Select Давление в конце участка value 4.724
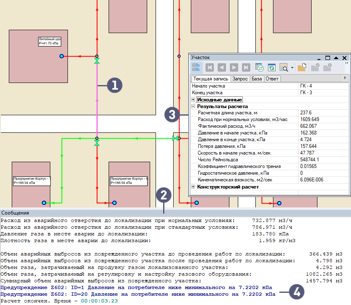The image size is (351, 305). click(306, 140)
